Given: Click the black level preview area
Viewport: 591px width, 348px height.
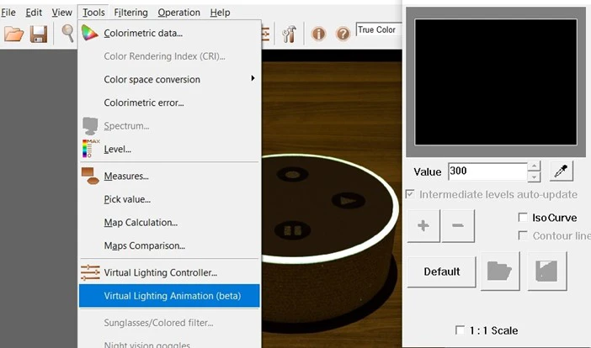Looking at the screenshot, I should (496, 82).
